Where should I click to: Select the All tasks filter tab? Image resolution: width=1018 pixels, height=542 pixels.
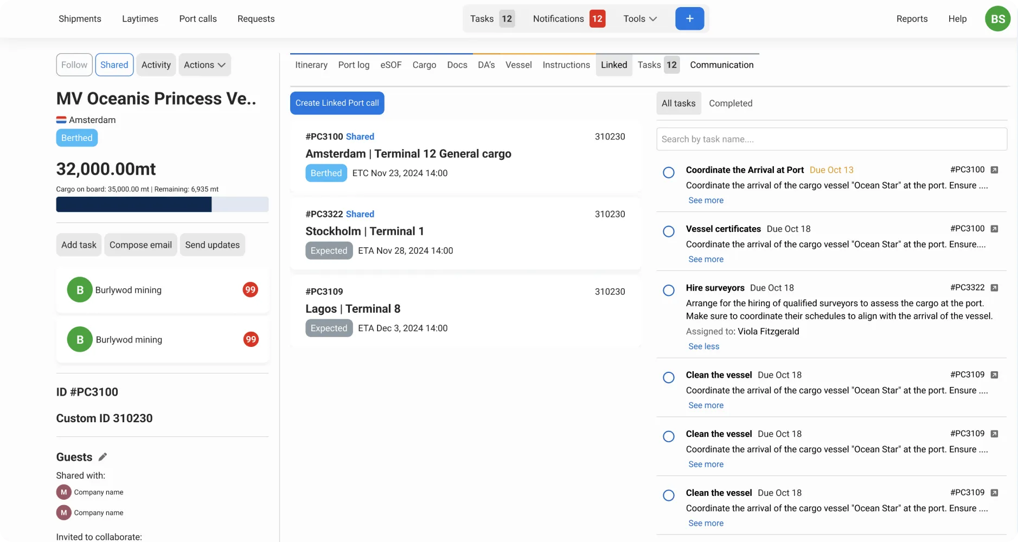coord(678,103)
